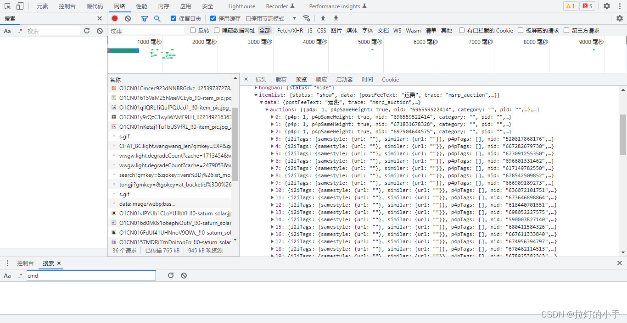Open the 响应 Response tab
Screen dimensions: 627x323
click(321, 79)
